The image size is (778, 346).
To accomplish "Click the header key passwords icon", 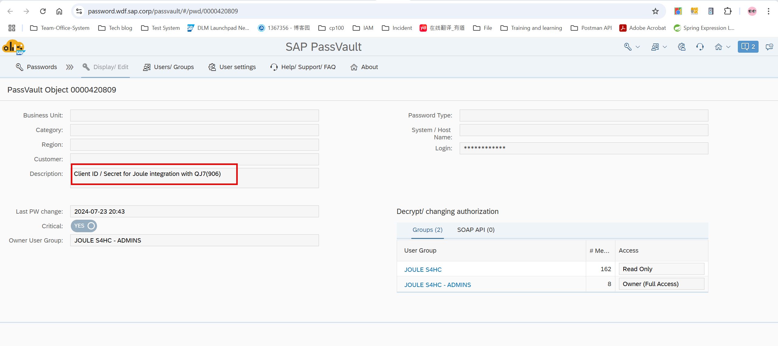I will coord(628,47).
